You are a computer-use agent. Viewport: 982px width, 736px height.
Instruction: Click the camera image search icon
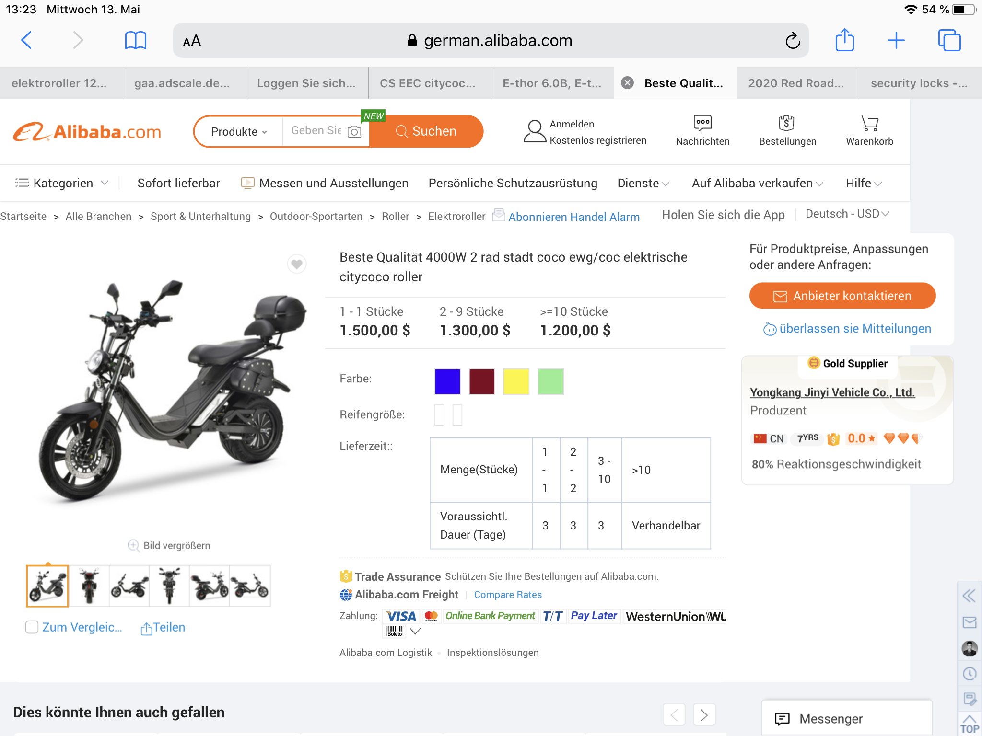[x=354, y=131]
